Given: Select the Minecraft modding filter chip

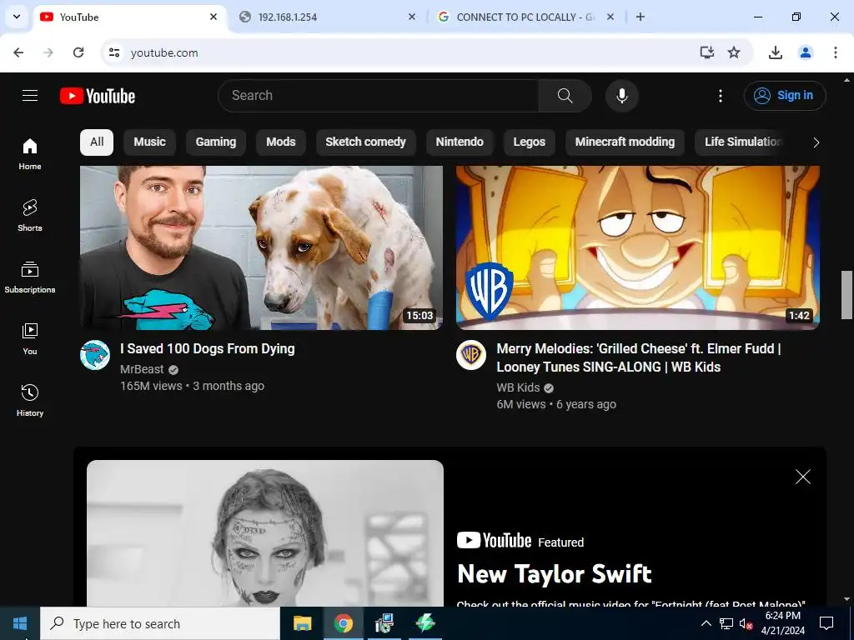Looking at the screenshot, I should pos(625,142).
